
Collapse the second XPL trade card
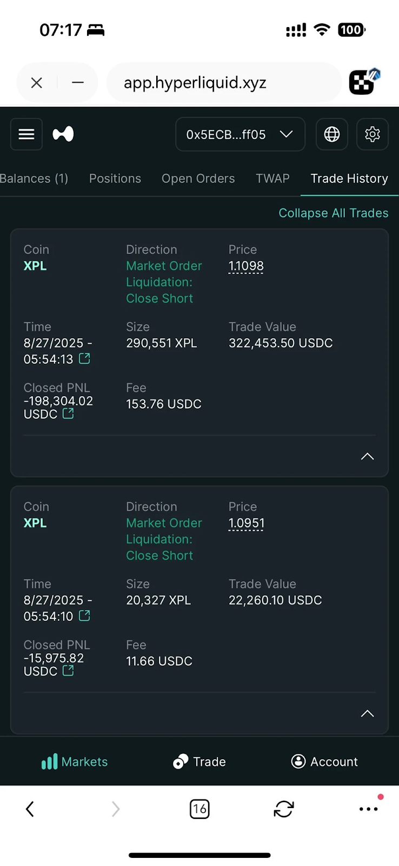(367, 713)
